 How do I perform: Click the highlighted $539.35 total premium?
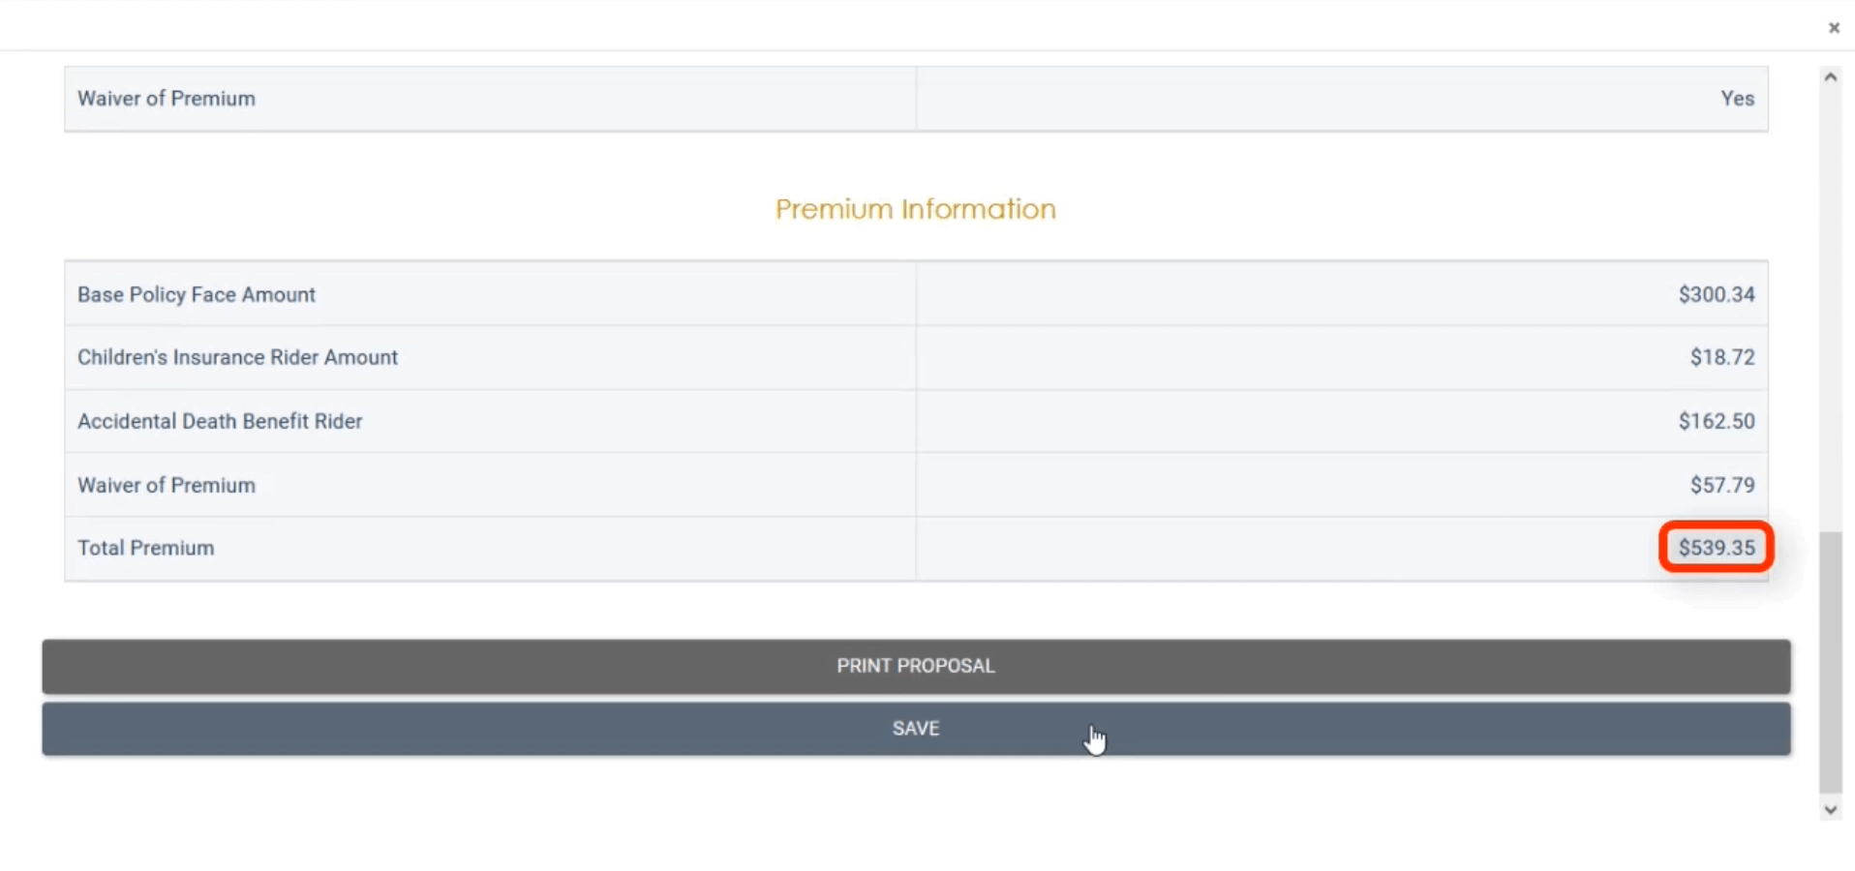(1716, 548)
